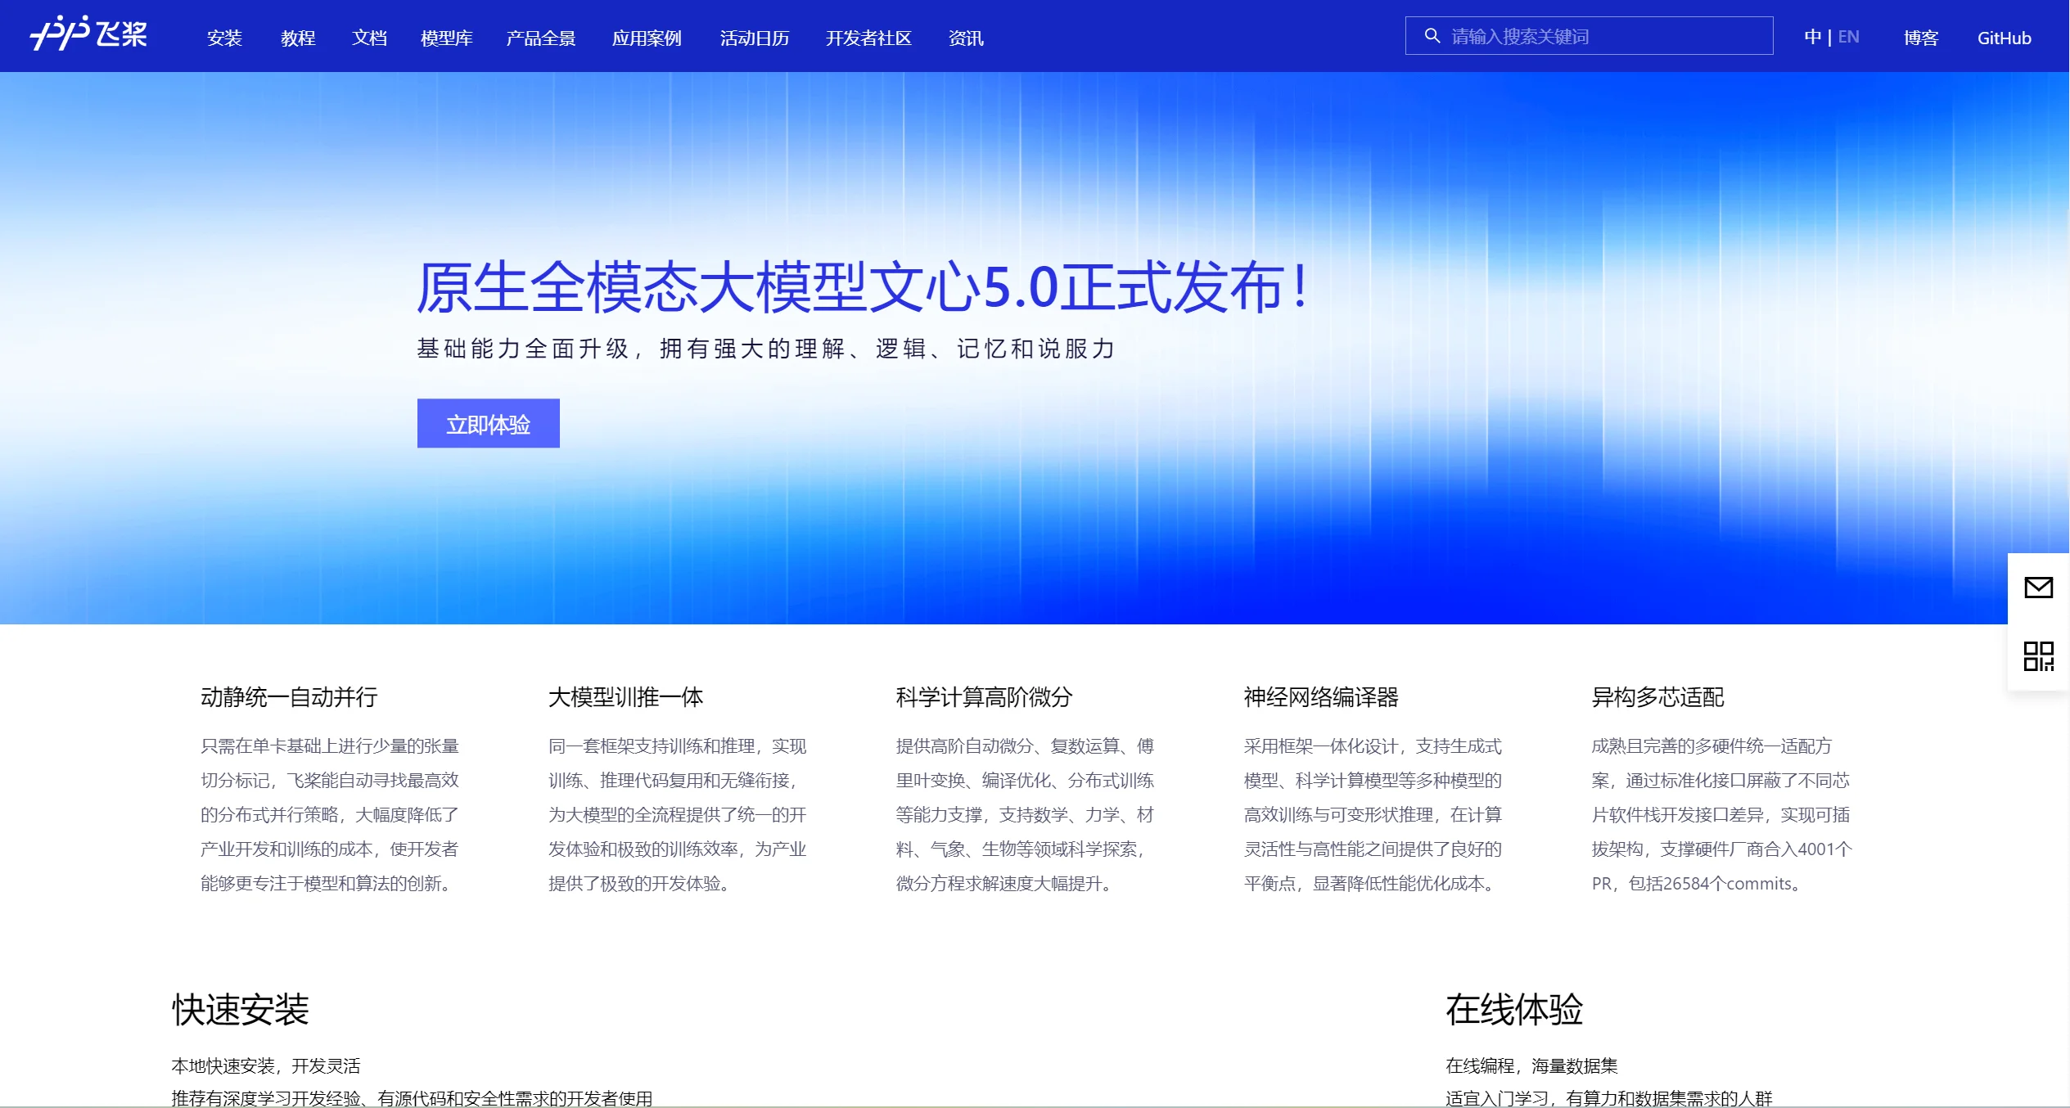The image size is (2070, 1108).
Task: Open the 安装 menu item
Action: [x=224, y=38]
